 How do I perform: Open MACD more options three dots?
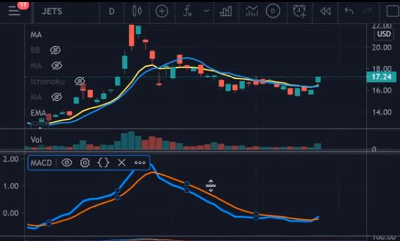point(140,162)
